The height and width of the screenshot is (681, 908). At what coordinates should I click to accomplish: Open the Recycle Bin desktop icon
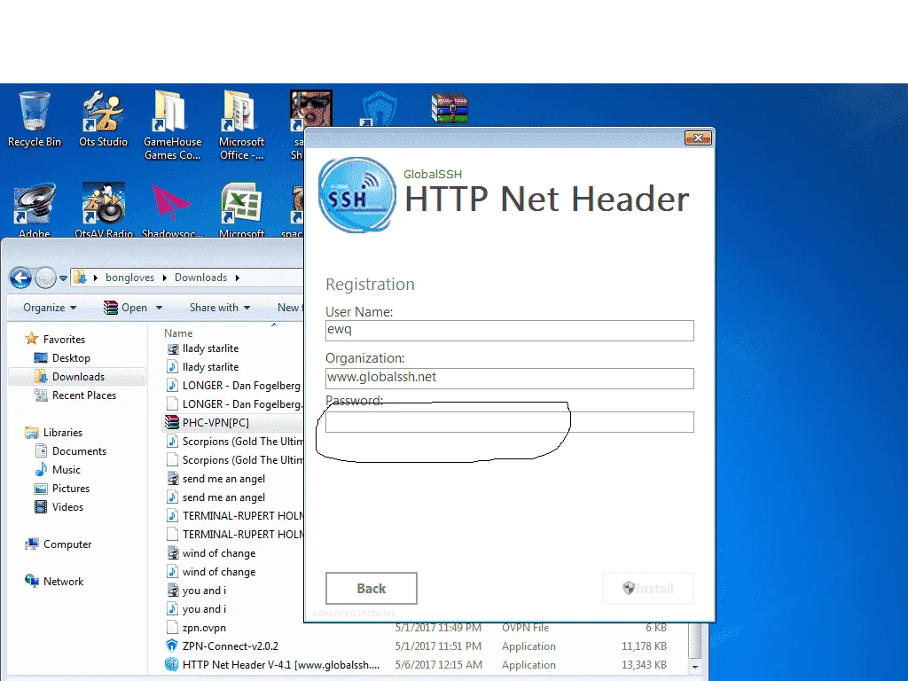[35, 119]
